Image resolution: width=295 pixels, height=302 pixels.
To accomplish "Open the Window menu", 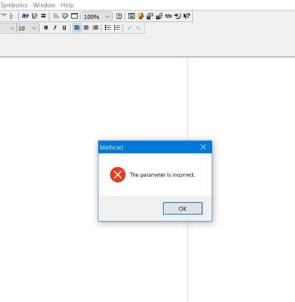I will pos(44,5).
